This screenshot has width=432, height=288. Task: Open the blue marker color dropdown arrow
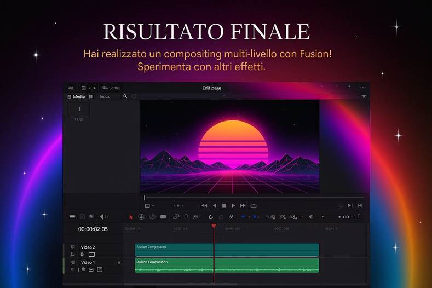pos(259,217)
